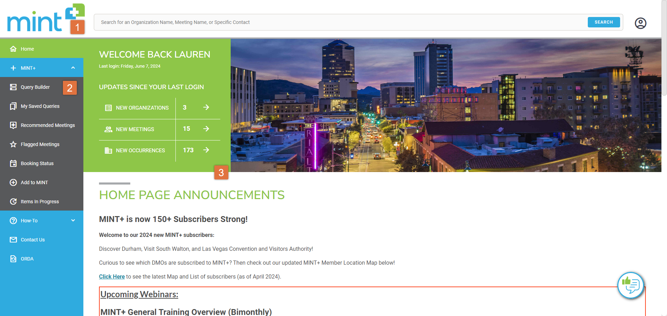Click the 173 new occurrences count
The width and height of the screenshot is (667, 316).
[188, 150]
